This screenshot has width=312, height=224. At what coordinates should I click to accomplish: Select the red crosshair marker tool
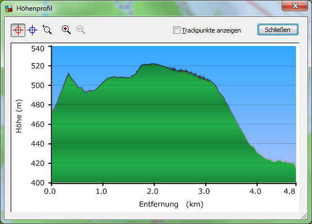pyautogui.click(x=18, y=30)
